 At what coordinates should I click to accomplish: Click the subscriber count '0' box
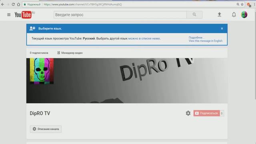pos(222,113)
